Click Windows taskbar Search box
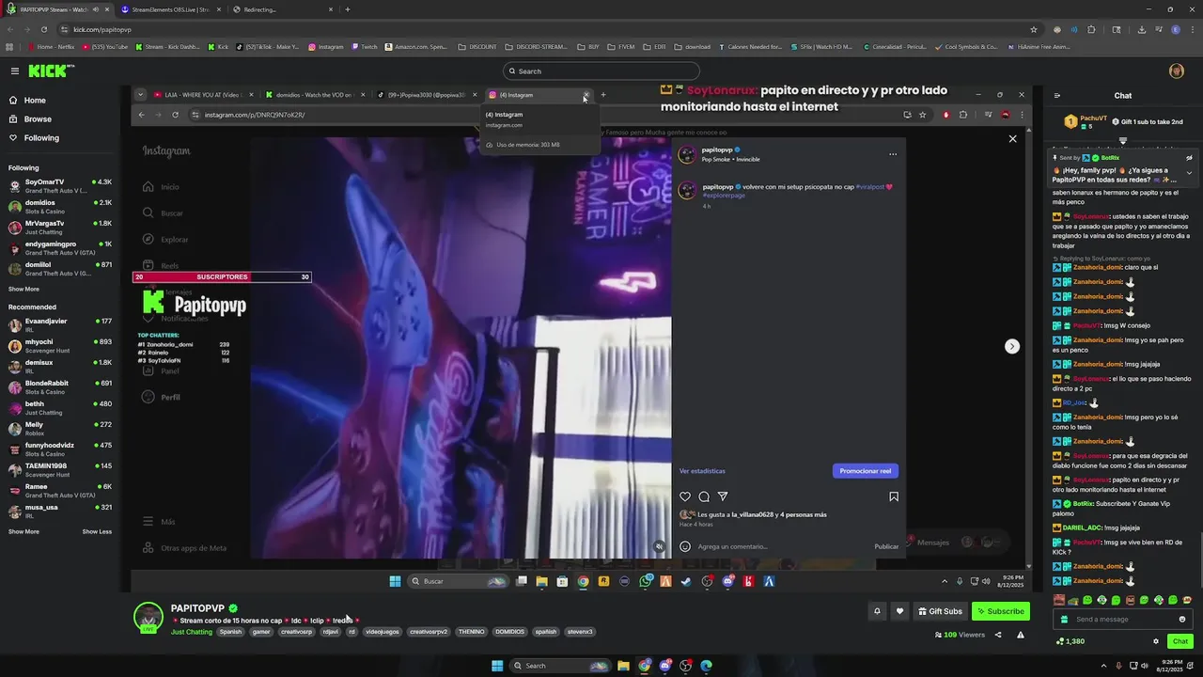Image resolution: width=1203 pixels, height=677 pixels. pyautogui.click(x=561, y=666)
